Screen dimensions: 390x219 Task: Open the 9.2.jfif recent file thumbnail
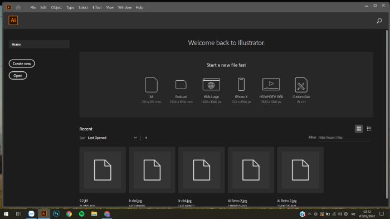103,170
